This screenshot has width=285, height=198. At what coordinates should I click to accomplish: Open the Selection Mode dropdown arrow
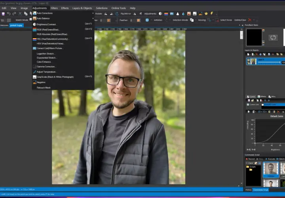[x=196, y=20]
